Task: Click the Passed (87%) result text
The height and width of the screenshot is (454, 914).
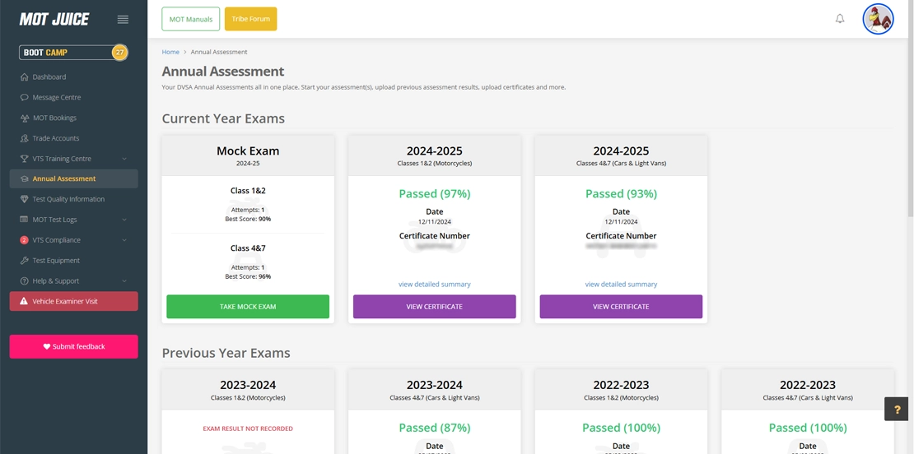Action: (x=434, y=428)
